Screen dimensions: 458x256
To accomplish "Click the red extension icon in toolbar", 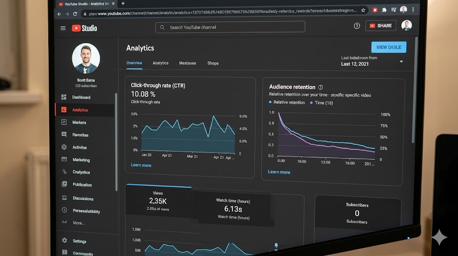I will pyautogui.click(x=375, y=10).
